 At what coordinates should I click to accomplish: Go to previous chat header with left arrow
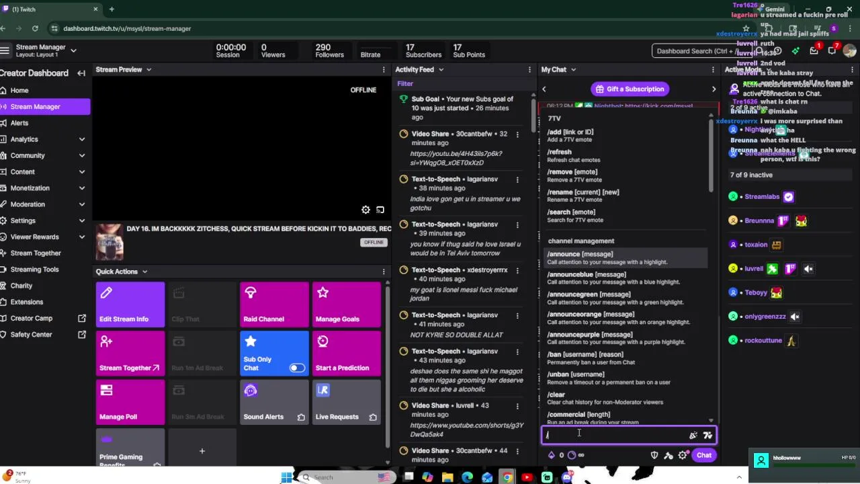(544, 89)
